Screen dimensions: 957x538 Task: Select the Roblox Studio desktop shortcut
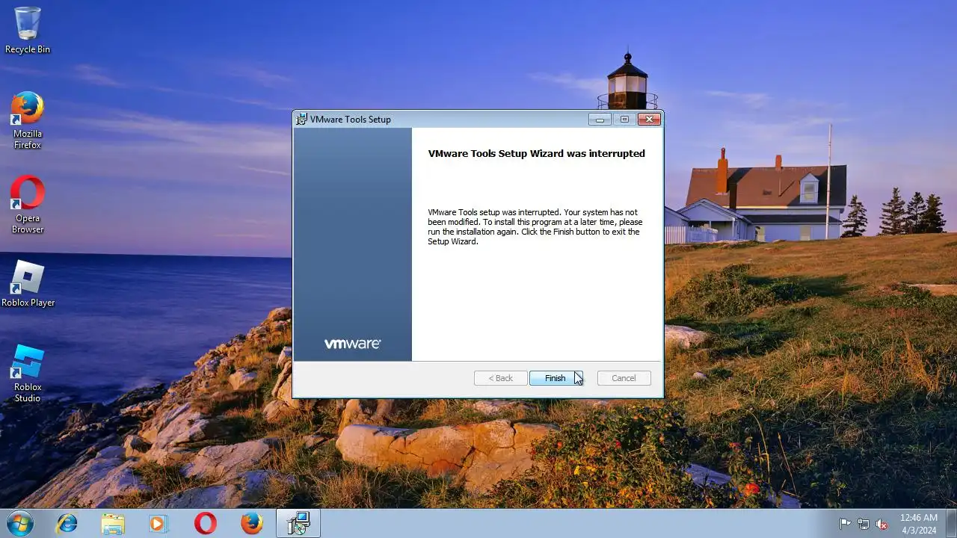pos(28,374)
